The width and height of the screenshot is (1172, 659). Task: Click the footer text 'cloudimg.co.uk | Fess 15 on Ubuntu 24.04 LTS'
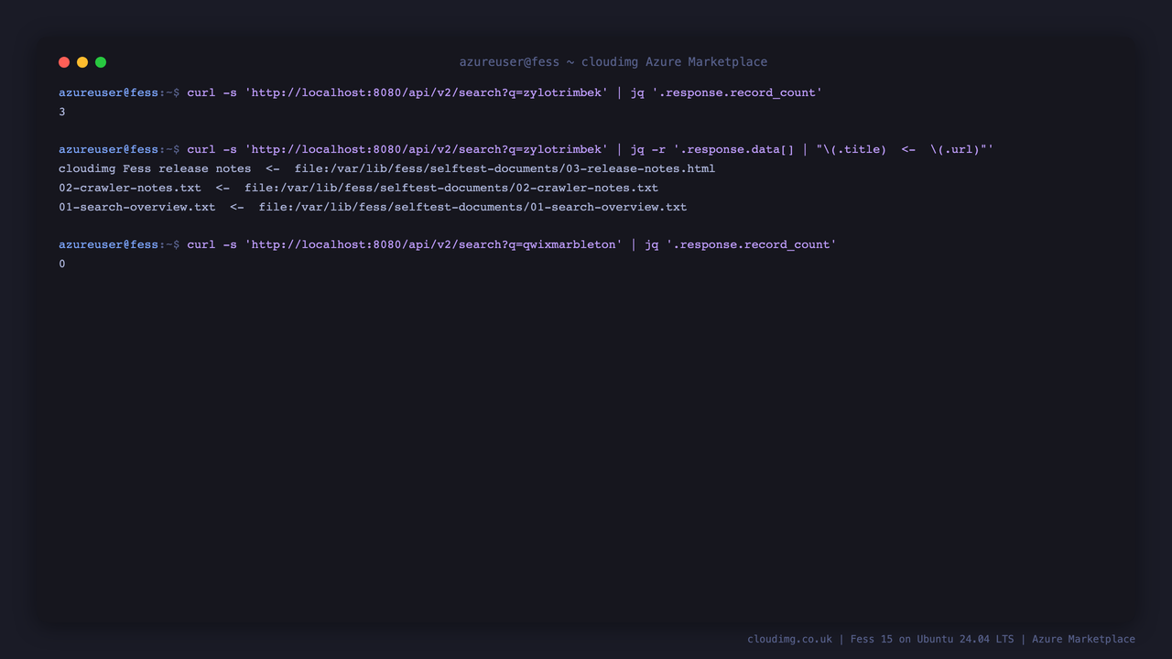pyautogui.click(x=880, y=639)
